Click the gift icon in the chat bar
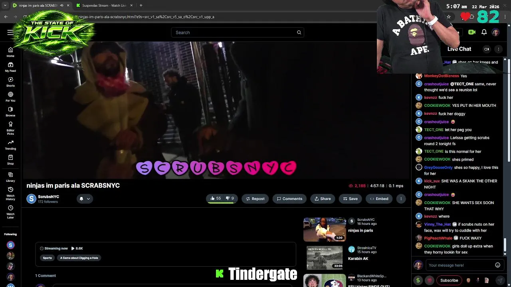 (x=430, y=280)
